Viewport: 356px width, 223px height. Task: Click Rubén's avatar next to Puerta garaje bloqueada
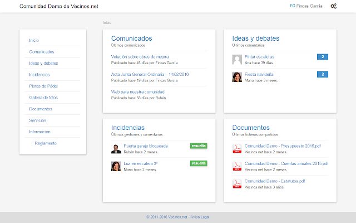[x=116, y=149]
